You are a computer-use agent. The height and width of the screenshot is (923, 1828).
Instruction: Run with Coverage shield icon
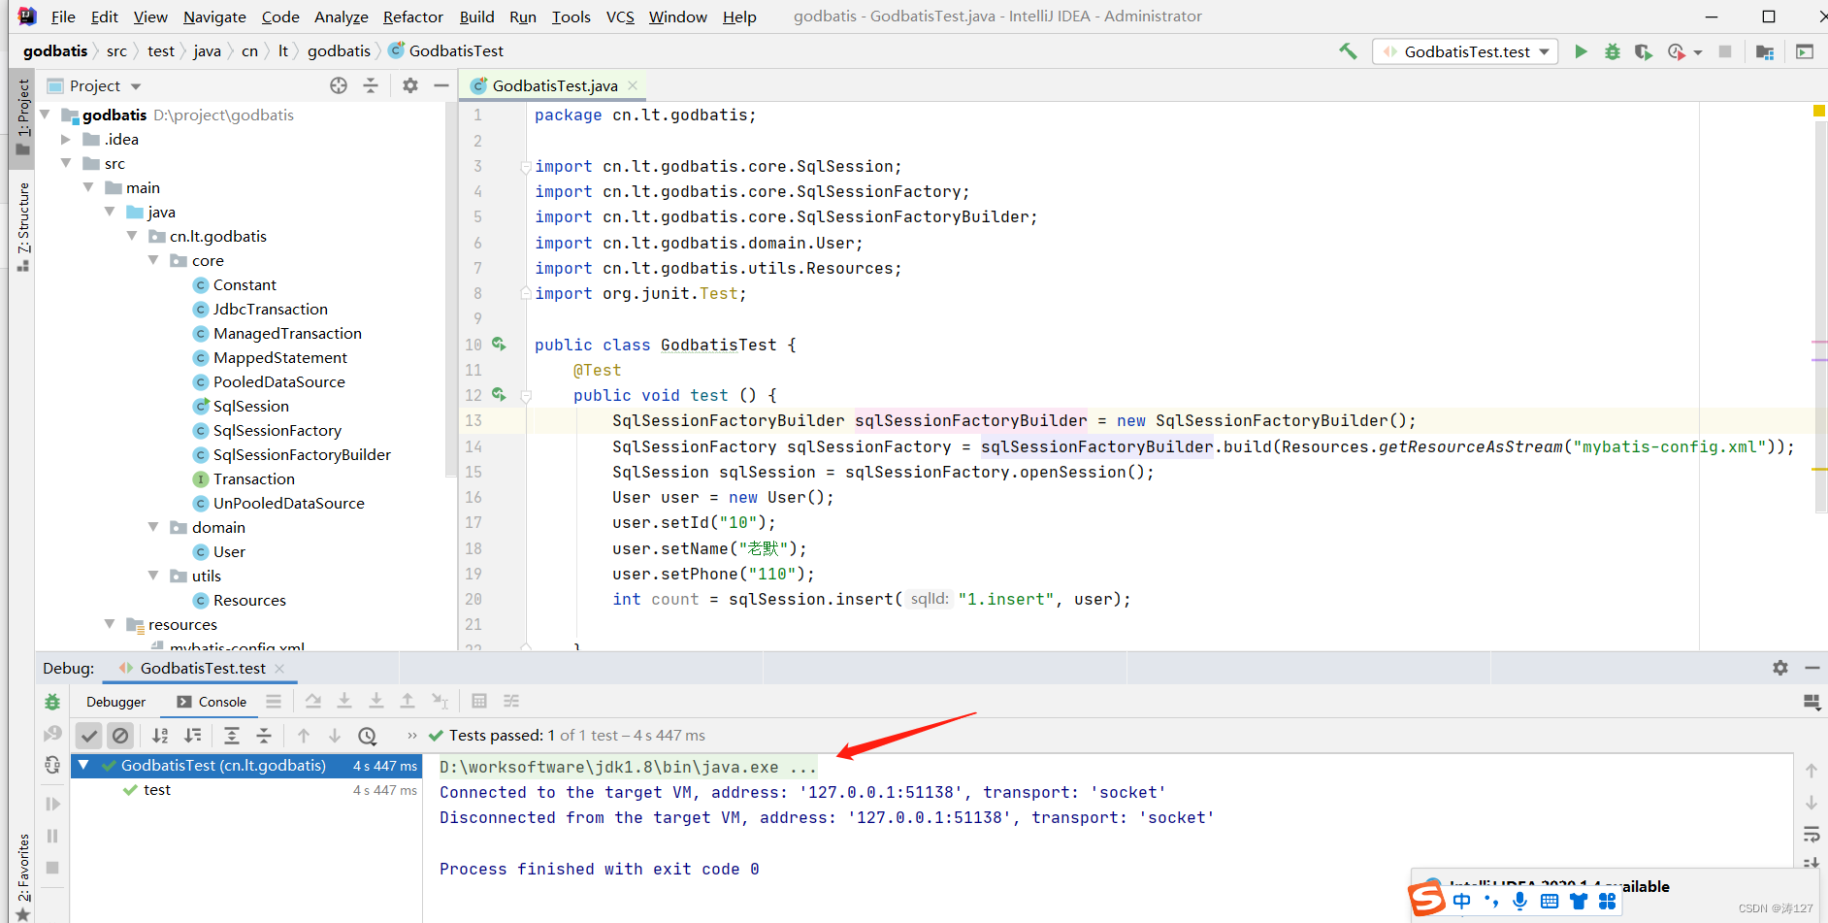tap(1643, 51)
